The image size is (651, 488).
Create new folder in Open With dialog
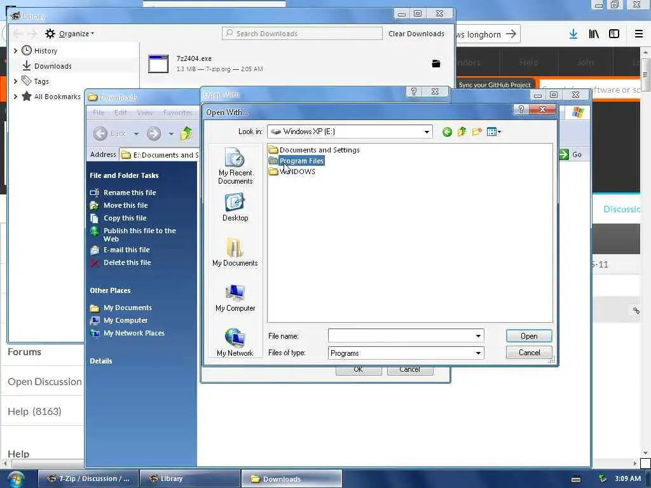tap(477, 132)
